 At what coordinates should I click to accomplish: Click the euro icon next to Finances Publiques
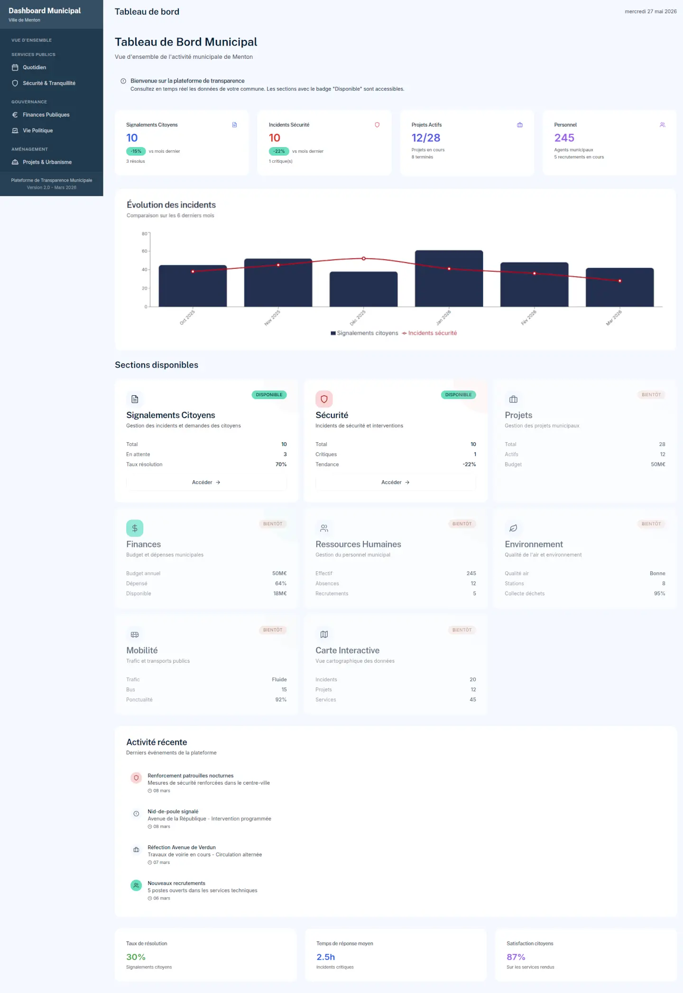pos(15,115)
